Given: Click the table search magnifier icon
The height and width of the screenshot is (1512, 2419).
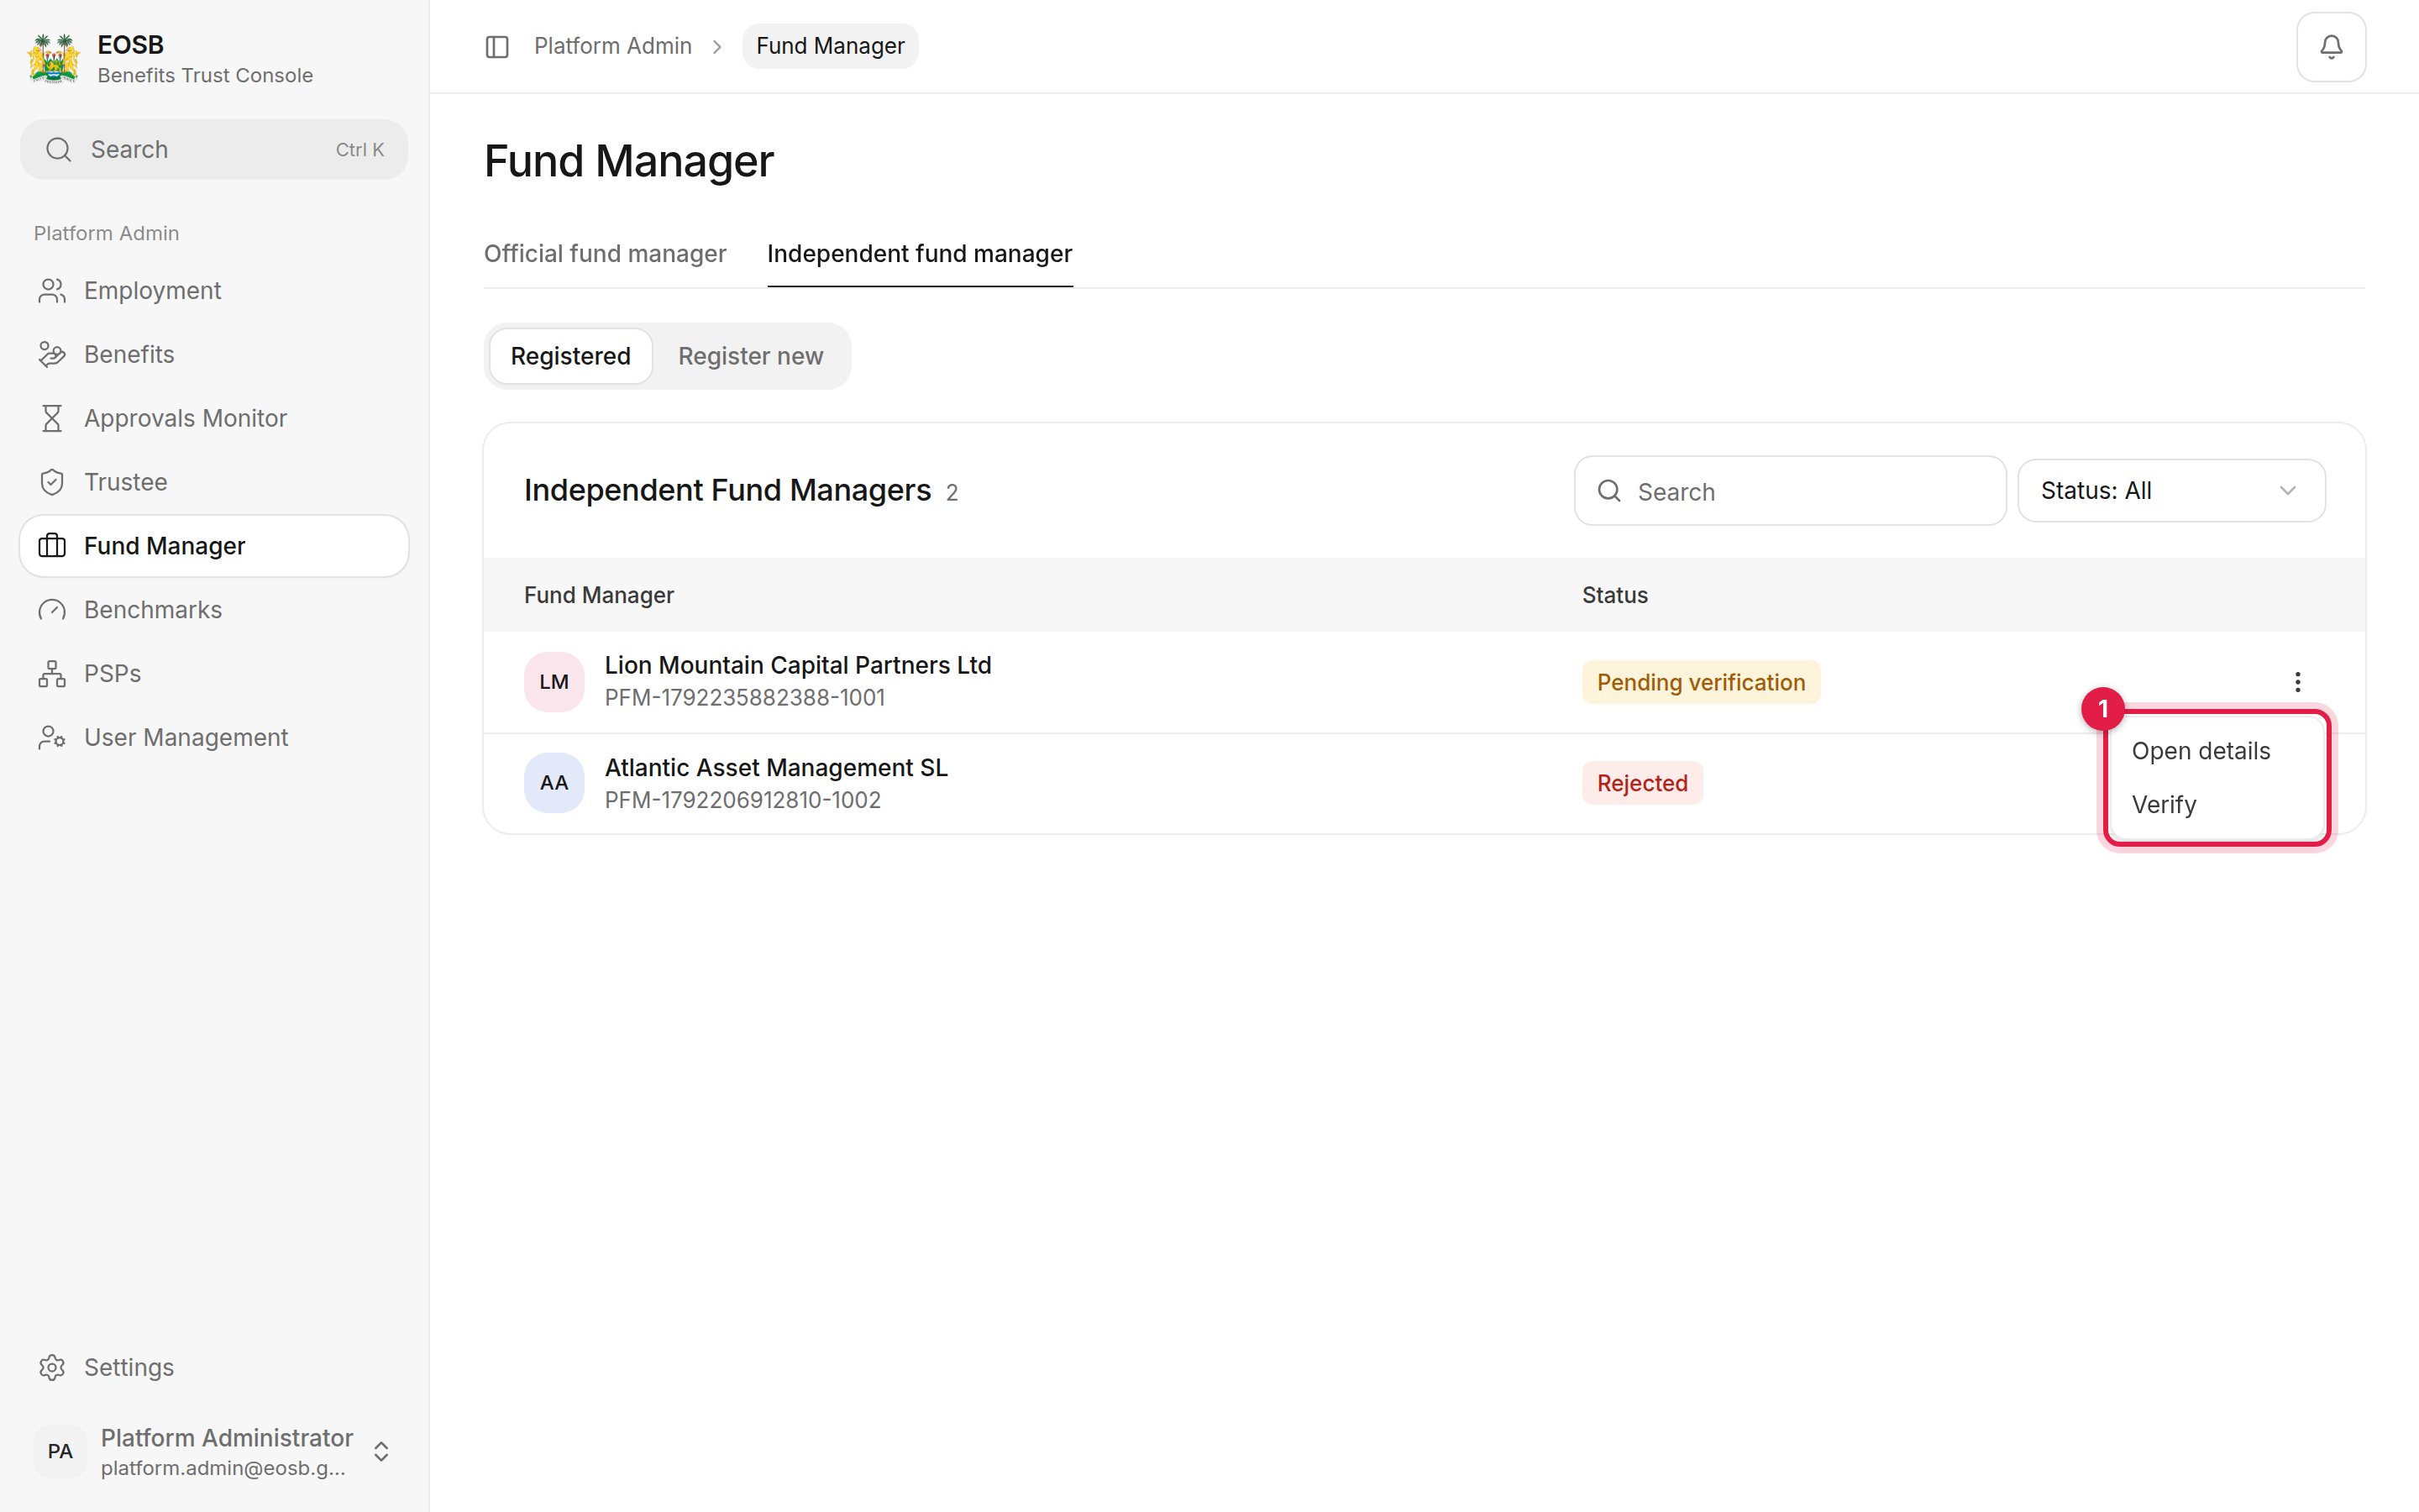Looking at the screenshot, I should (1608, 491).
